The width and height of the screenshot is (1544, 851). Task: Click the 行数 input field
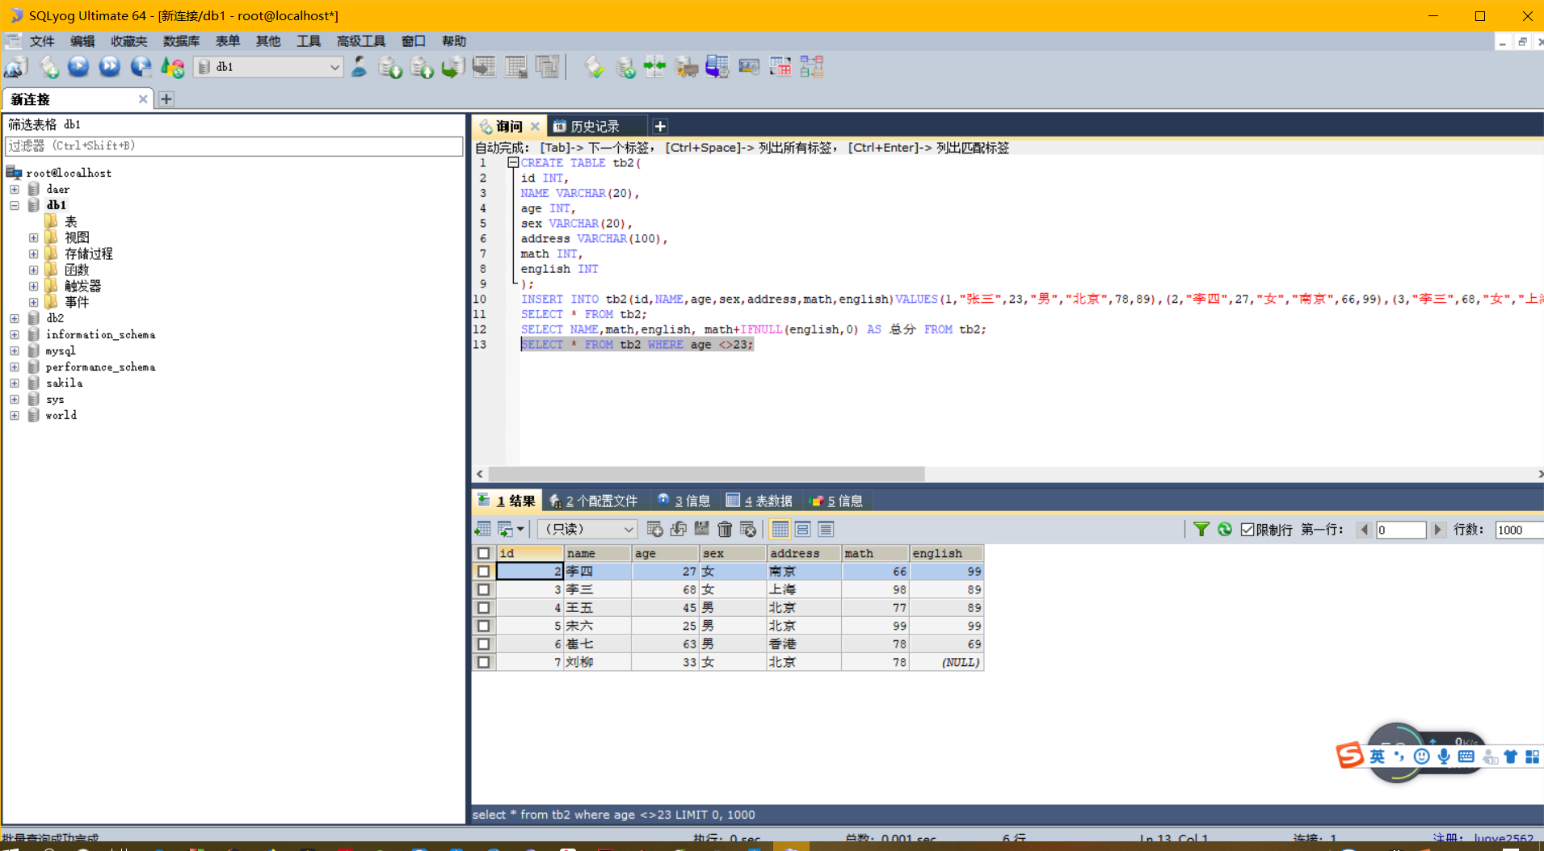click(1519, 530)
